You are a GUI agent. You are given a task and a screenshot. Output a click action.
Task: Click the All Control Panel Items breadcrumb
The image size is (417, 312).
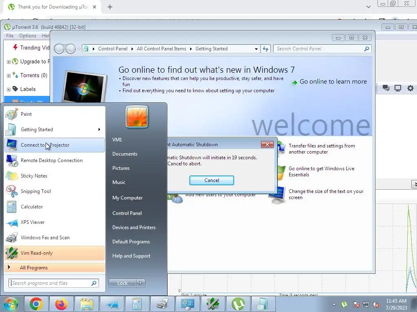pyautogui.click(x=161, y=49)
